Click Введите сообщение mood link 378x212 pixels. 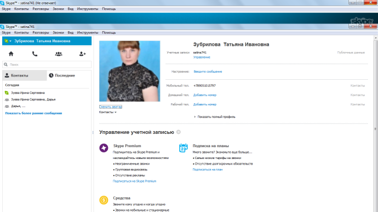point(208,72)
